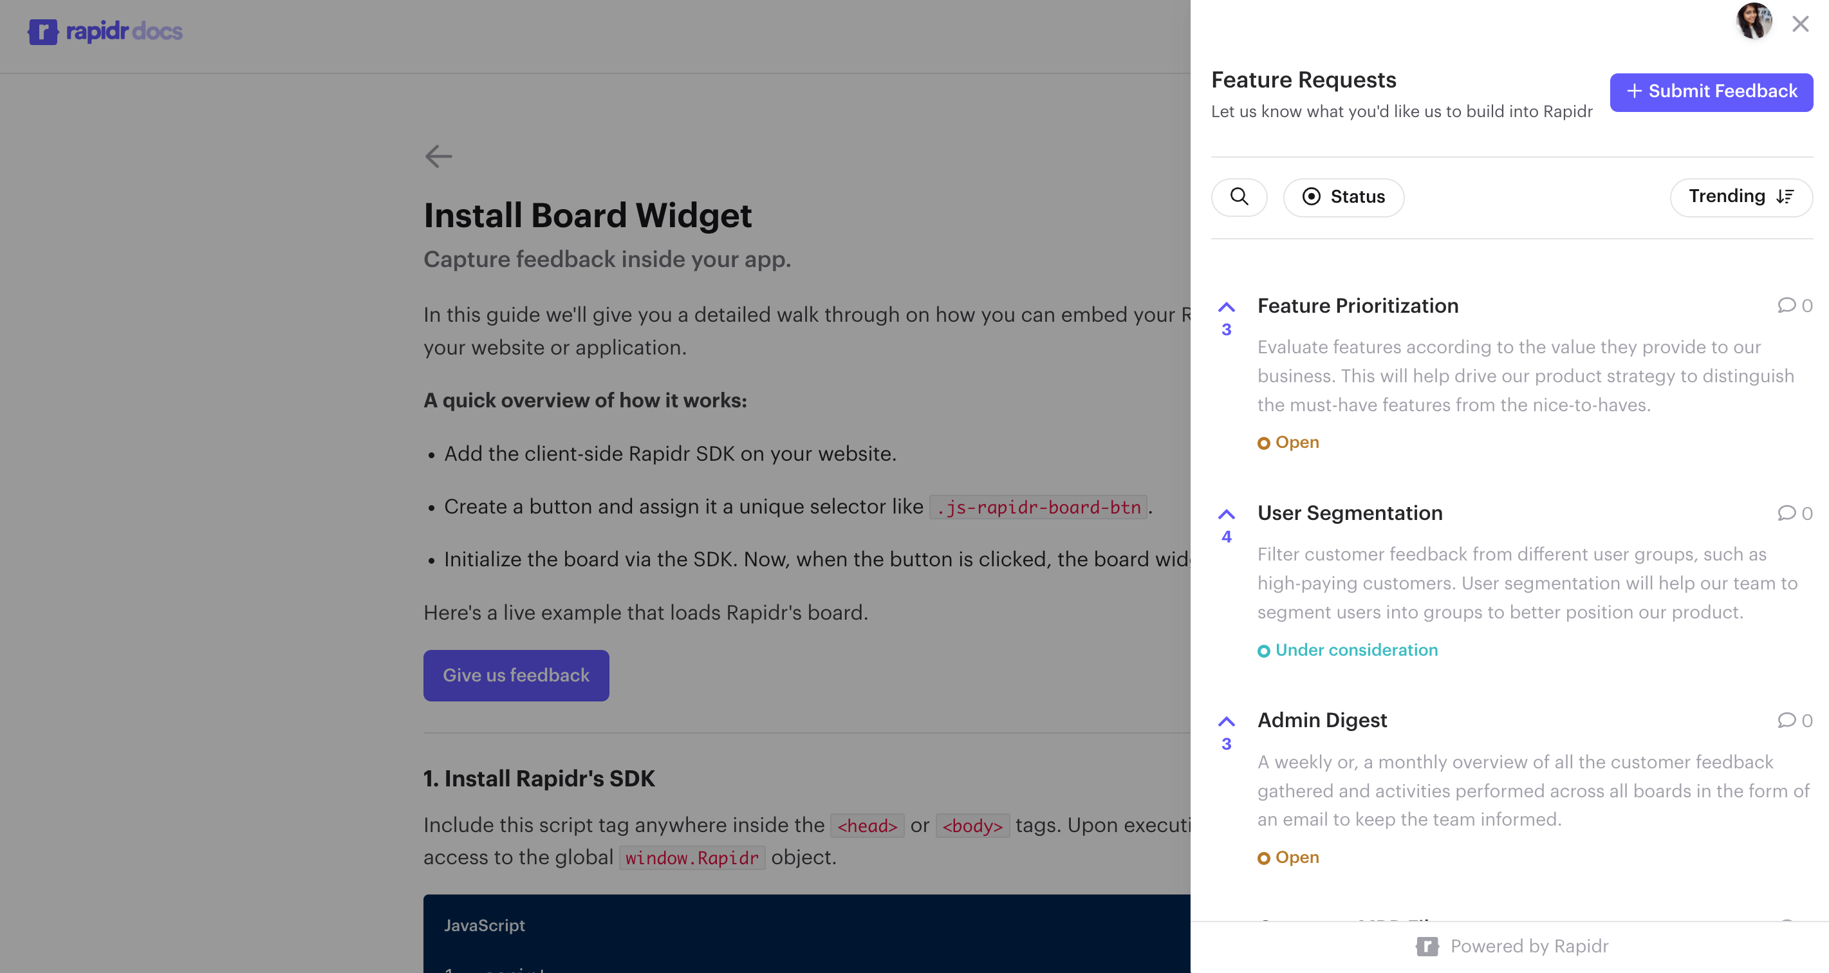Click the Give us feedback button

coord(516,674)
